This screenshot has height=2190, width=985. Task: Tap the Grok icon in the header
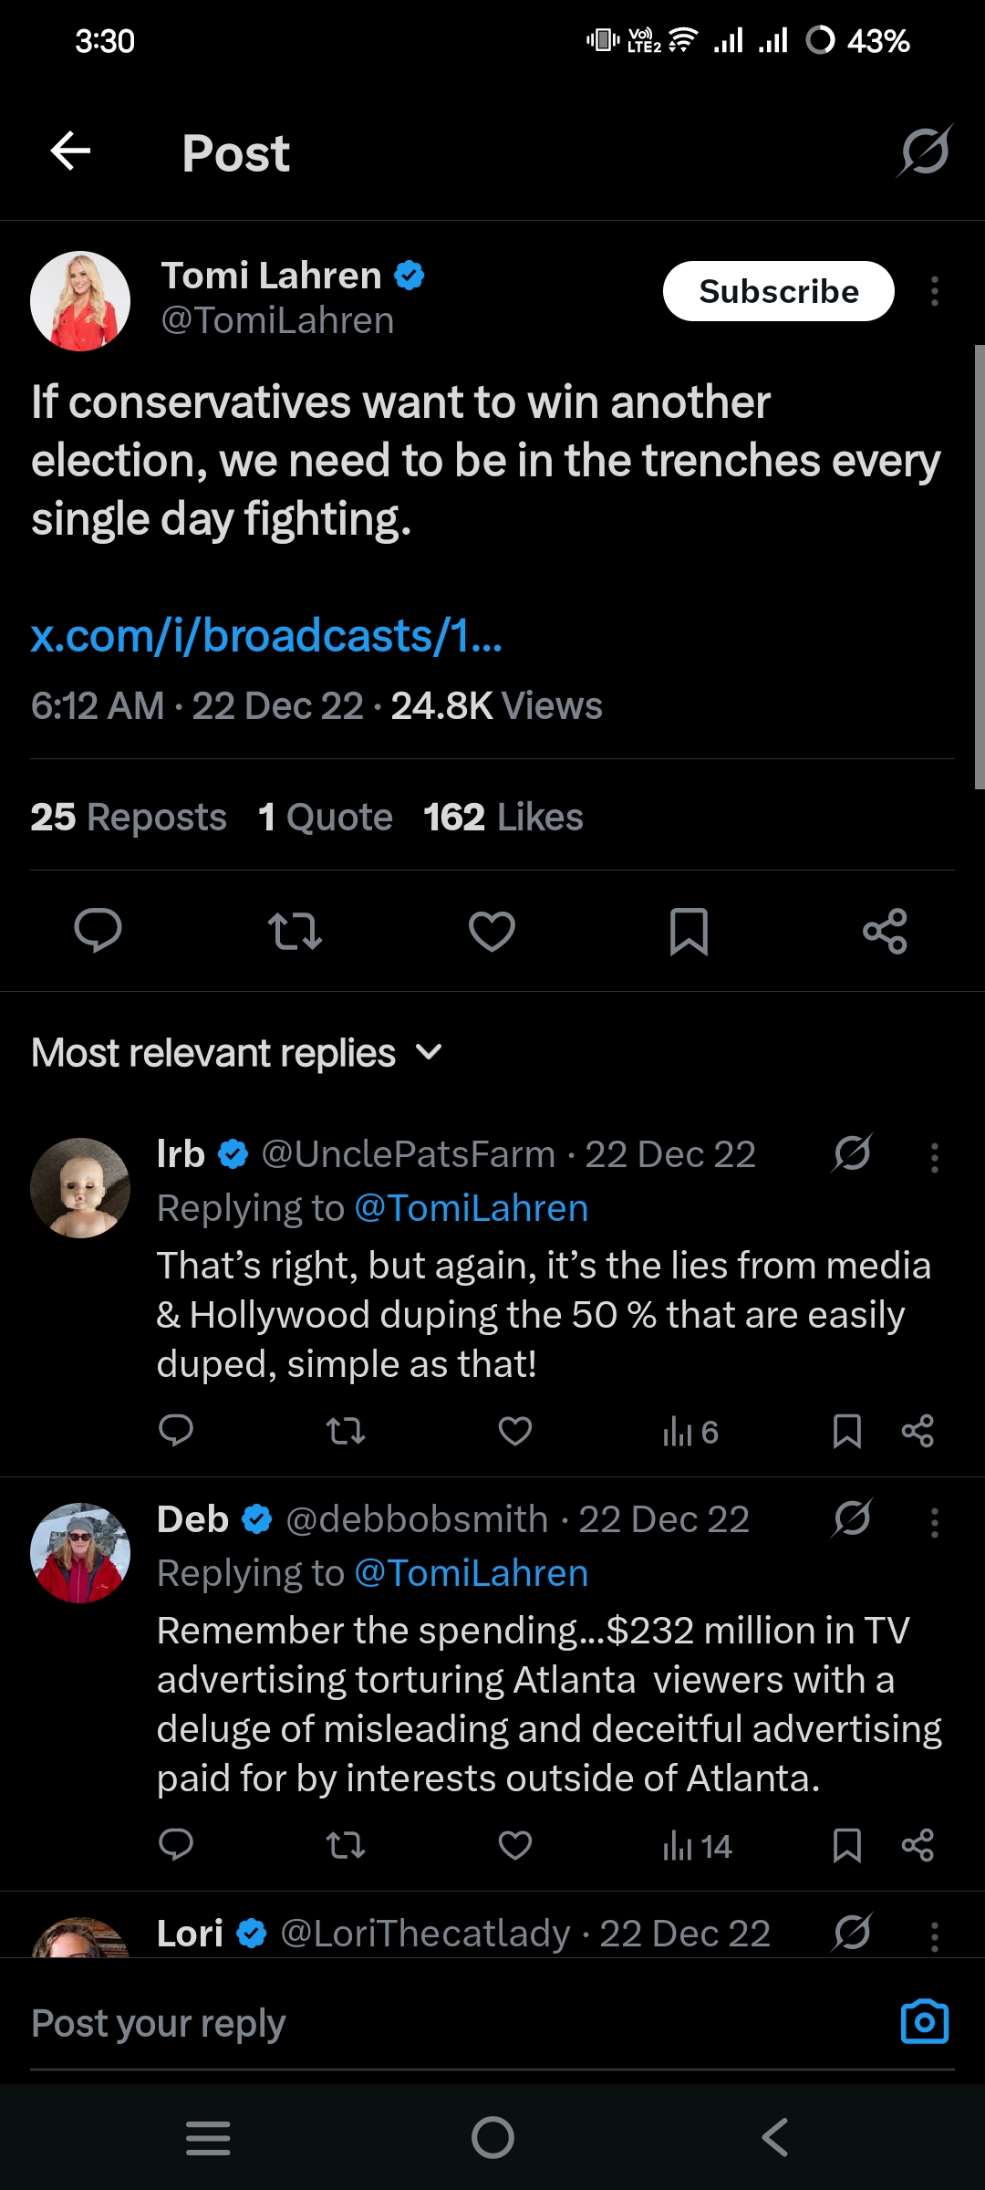point(925,151)
